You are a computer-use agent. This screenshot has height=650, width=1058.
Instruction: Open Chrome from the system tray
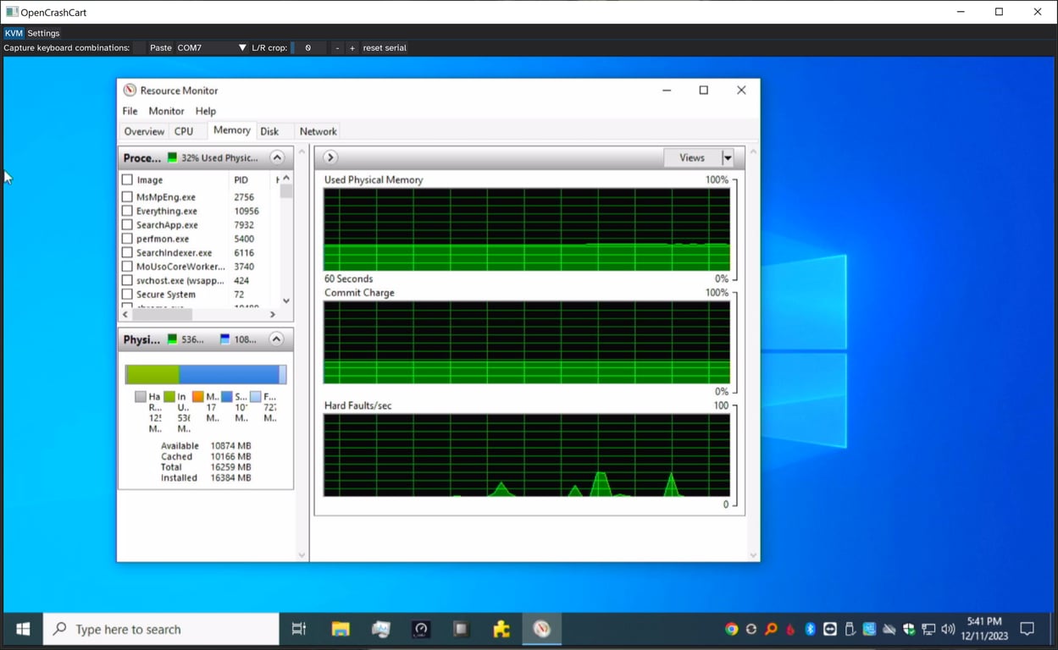point(730,629)
